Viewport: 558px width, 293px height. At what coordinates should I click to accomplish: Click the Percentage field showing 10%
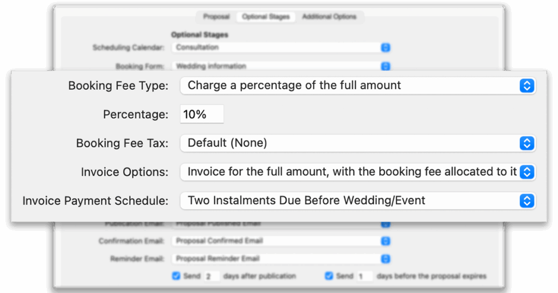point(202,114)
